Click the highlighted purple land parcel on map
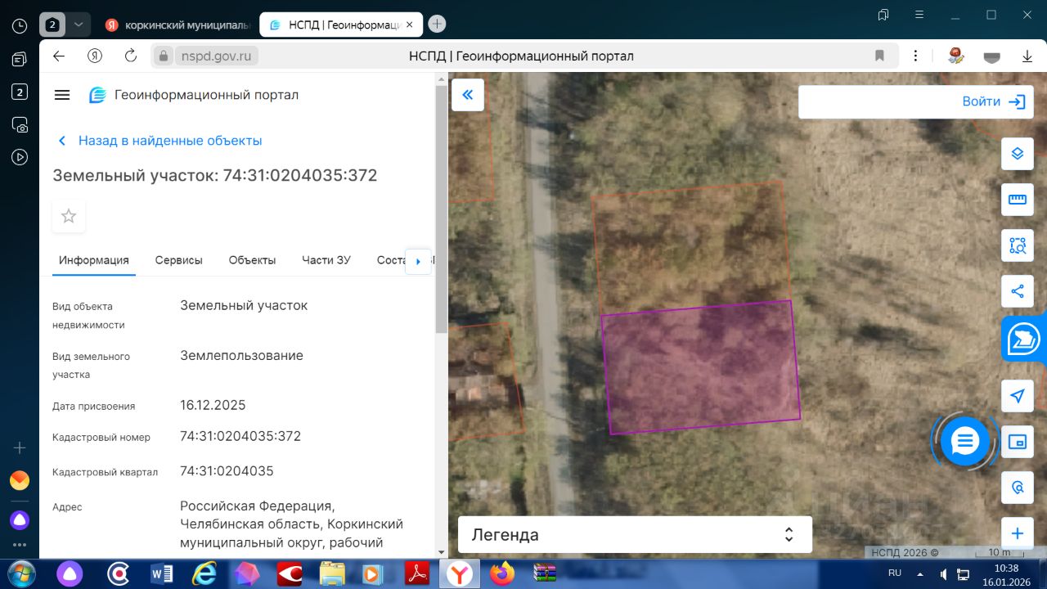1047x589 pixels. (x=700, y=366)
